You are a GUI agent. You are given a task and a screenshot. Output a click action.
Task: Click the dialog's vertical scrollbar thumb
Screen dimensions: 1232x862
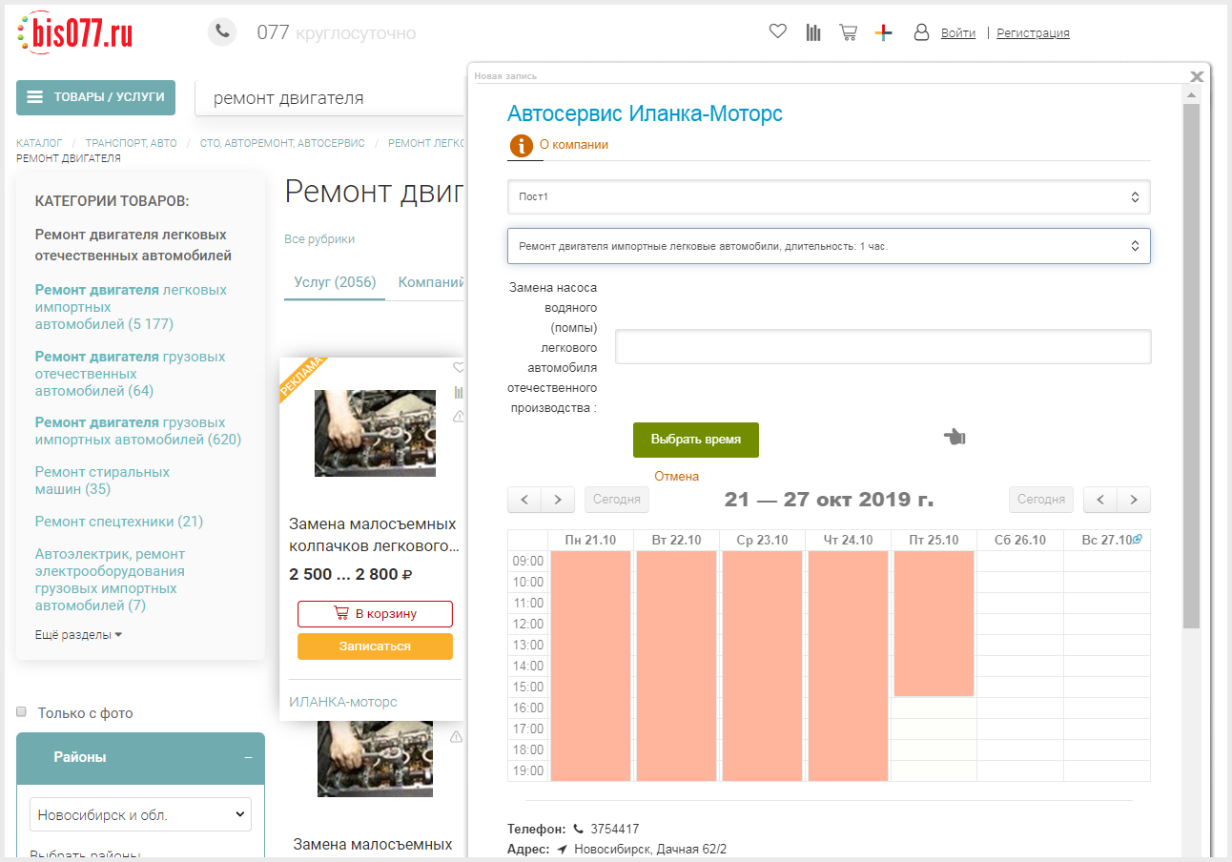point(1191,366)
